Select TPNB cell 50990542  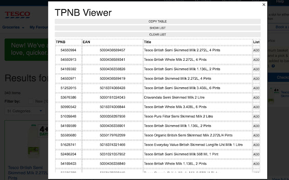click(68, 107)
